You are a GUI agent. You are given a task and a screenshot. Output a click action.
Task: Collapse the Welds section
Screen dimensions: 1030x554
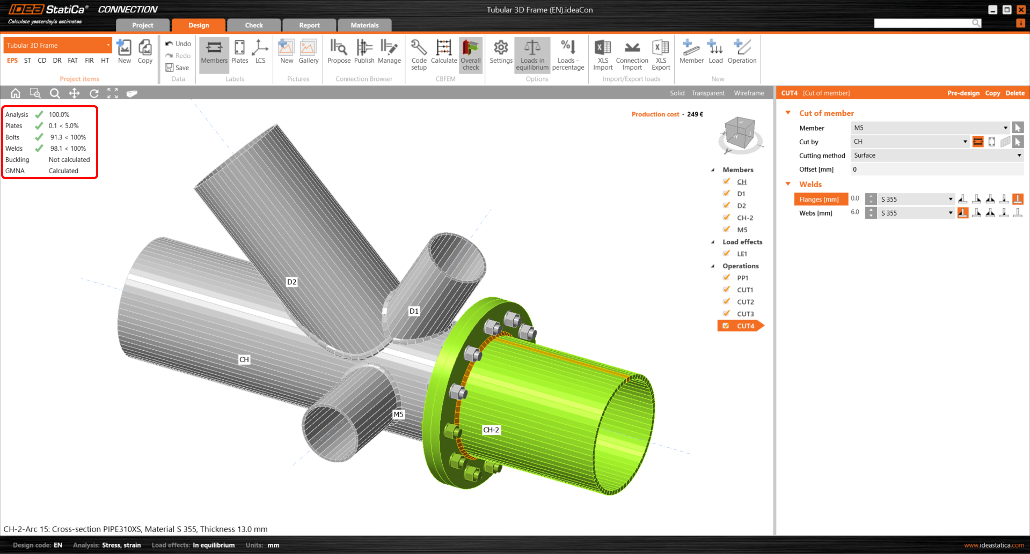(788, 184)
